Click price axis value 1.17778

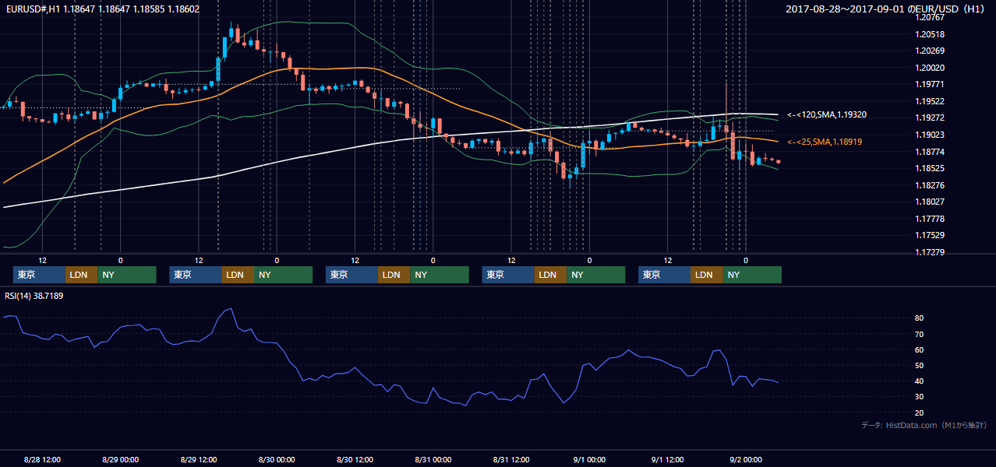tap(930, 219)
